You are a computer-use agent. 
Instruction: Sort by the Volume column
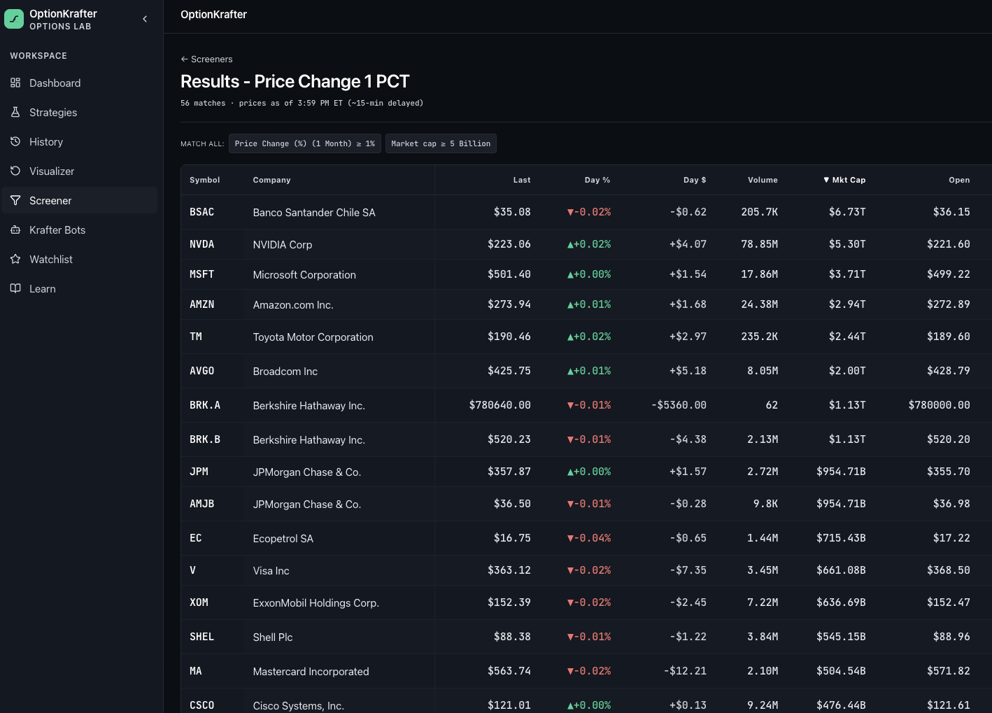763,180
